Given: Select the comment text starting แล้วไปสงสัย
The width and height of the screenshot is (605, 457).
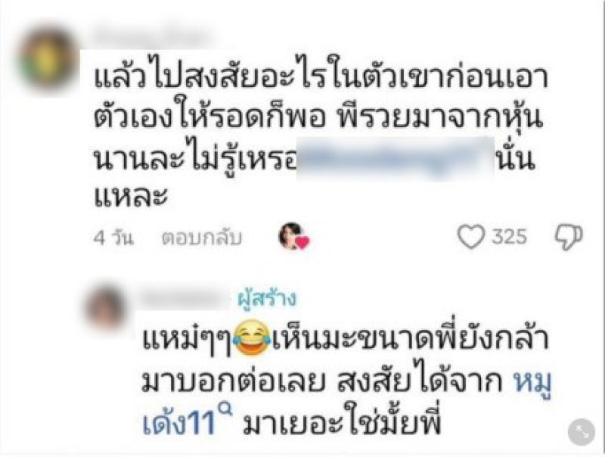Looking at the screenshot, I should (x=321, y=135).
